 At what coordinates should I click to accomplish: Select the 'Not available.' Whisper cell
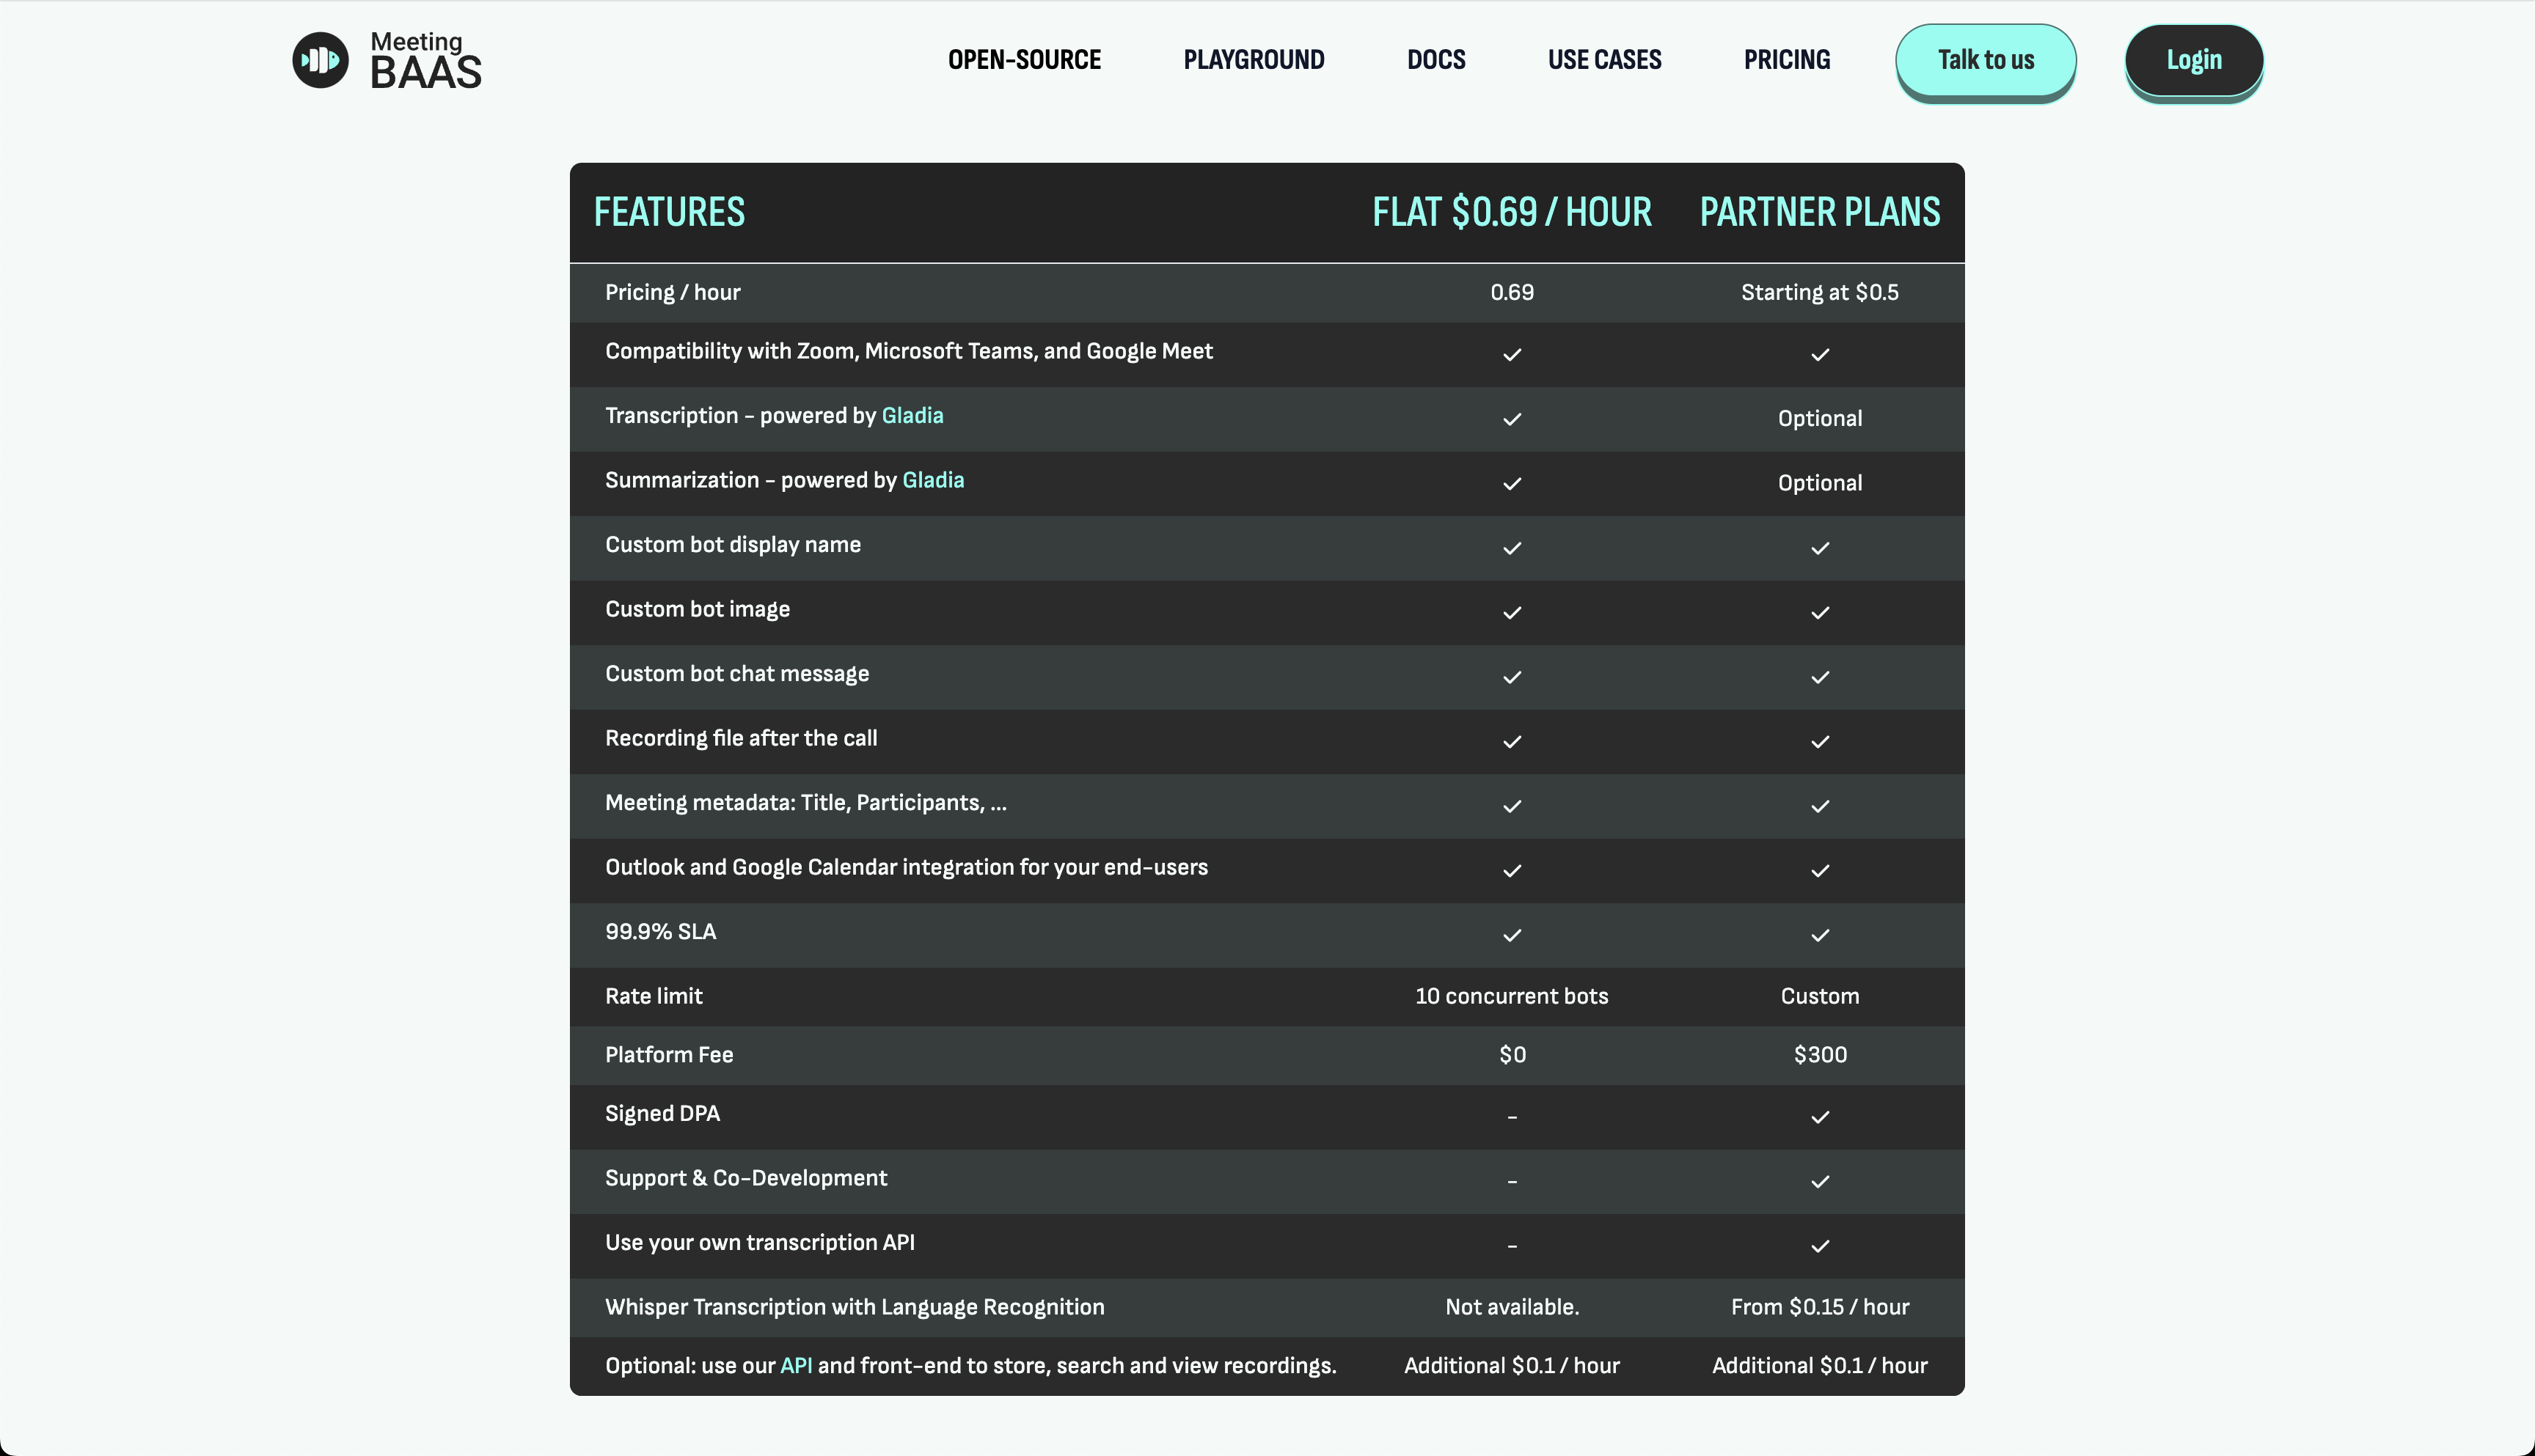1512,1307
